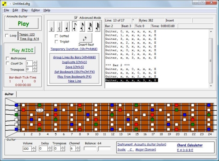The width and height of the screenshot is (219, 161).
Task: Click the tempo vertical slider next to Loop
Action: coord(18,36)
